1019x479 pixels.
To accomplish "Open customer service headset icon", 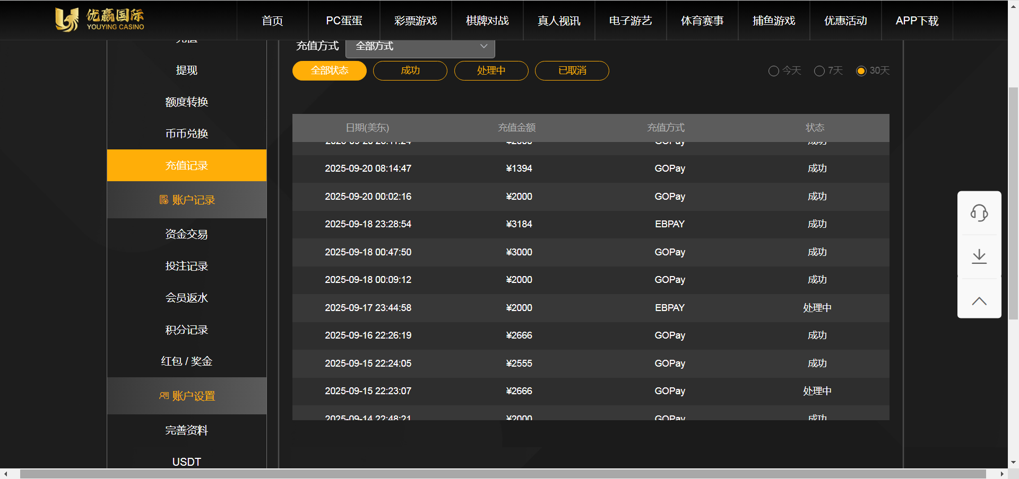I will [979, 213].
